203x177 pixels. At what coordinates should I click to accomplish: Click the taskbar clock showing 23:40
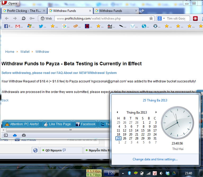(188, 173)
